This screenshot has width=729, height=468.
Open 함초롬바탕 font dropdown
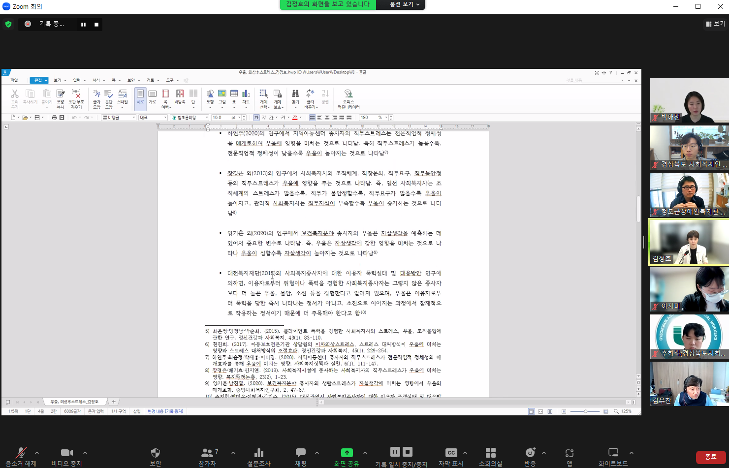[x=189, y=118]
